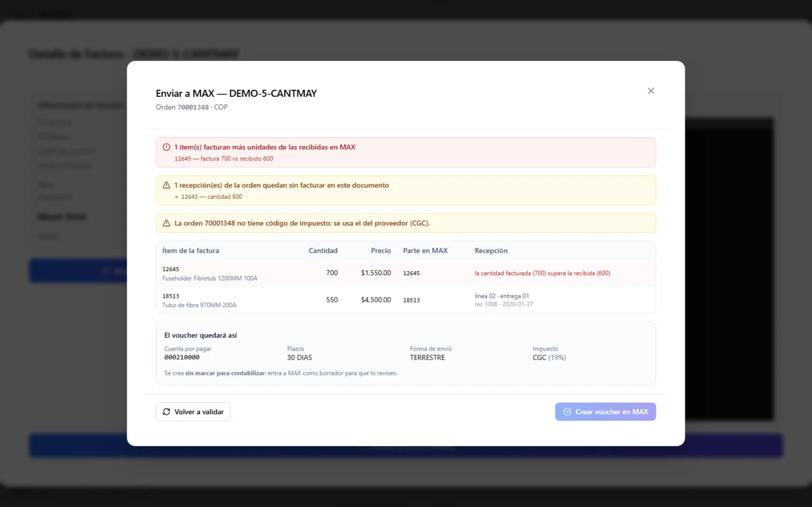The image size is (812, 507).
Task: Click quantity 550 in the table
Action: 332,300
